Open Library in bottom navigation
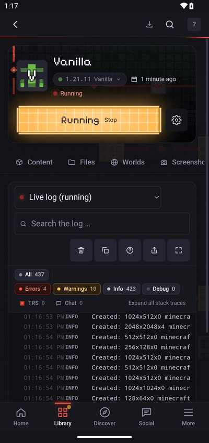The height and width of the screenshot is (443, 209). click(x=63, y=417)
